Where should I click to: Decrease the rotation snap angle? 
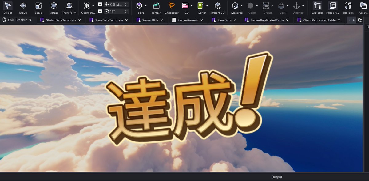125,13
